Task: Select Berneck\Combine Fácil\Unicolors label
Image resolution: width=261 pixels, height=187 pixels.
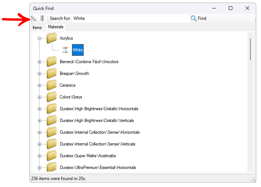Action: (x=89, y=62)
